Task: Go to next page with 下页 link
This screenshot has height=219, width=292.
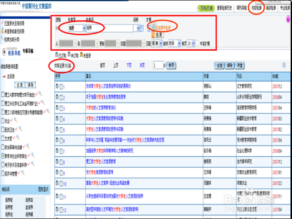Action: 129,65
